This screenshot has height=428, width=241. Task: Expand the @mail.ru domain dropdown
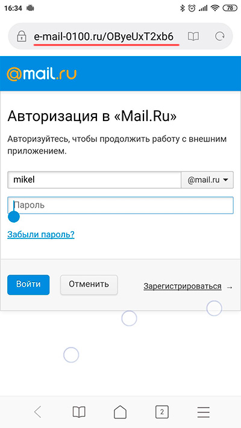click(207, 180)
